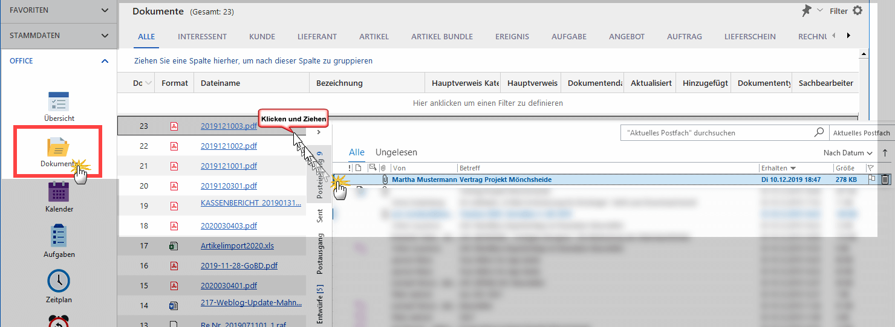The height and width of the screenshot is (327, 895).
Task: Switch to the Ungelesen mail tab
Action: click(x=396, y=152)
